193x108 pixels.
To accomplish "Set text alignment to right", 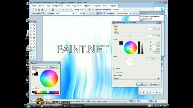I will (104, 13).
